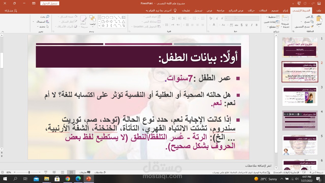This screenshot has width=325, height=183.
Task: Click the Share (مشاركة) button
Action: coord(11,11)
